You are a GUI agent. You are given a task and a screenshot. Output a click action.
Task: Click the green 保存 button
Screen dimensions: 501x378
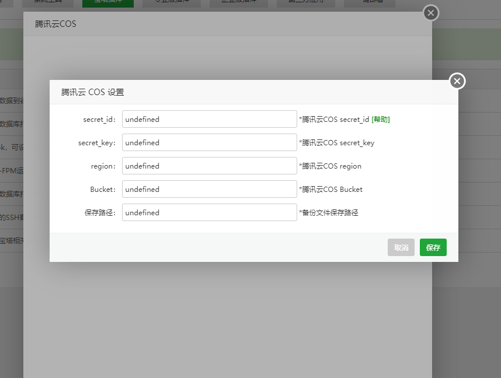click(x=433, y=247)
